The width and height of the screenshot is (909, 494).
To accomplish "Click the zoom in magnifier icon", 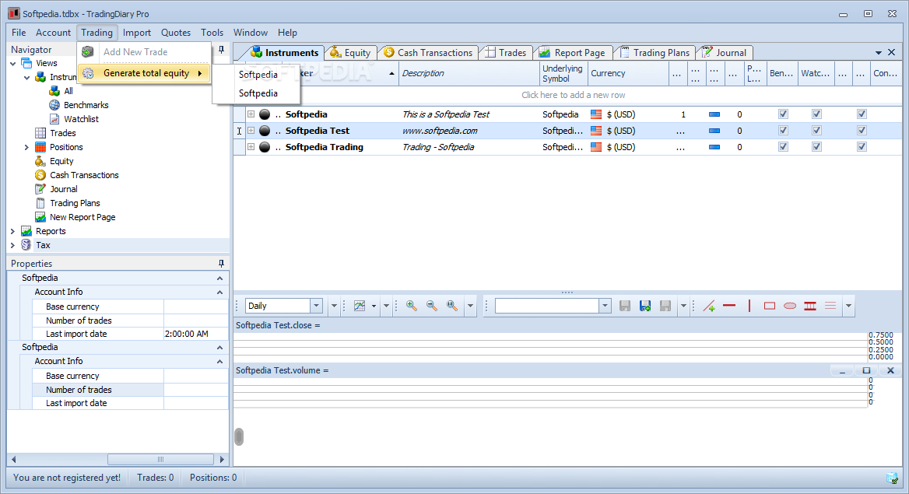I will [x=412, y=306].
